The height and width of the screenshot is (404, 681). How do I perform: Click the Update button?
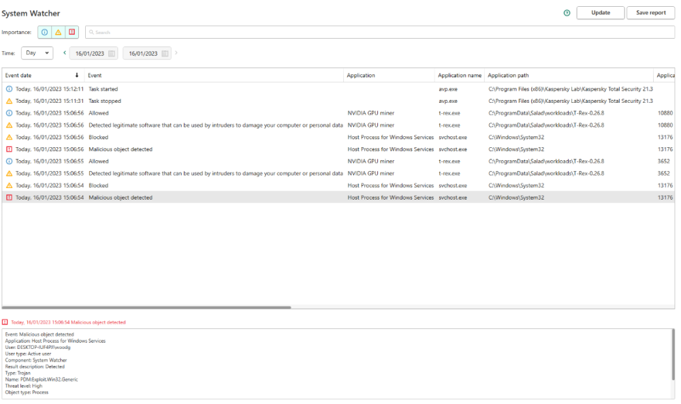pos(600,12)
